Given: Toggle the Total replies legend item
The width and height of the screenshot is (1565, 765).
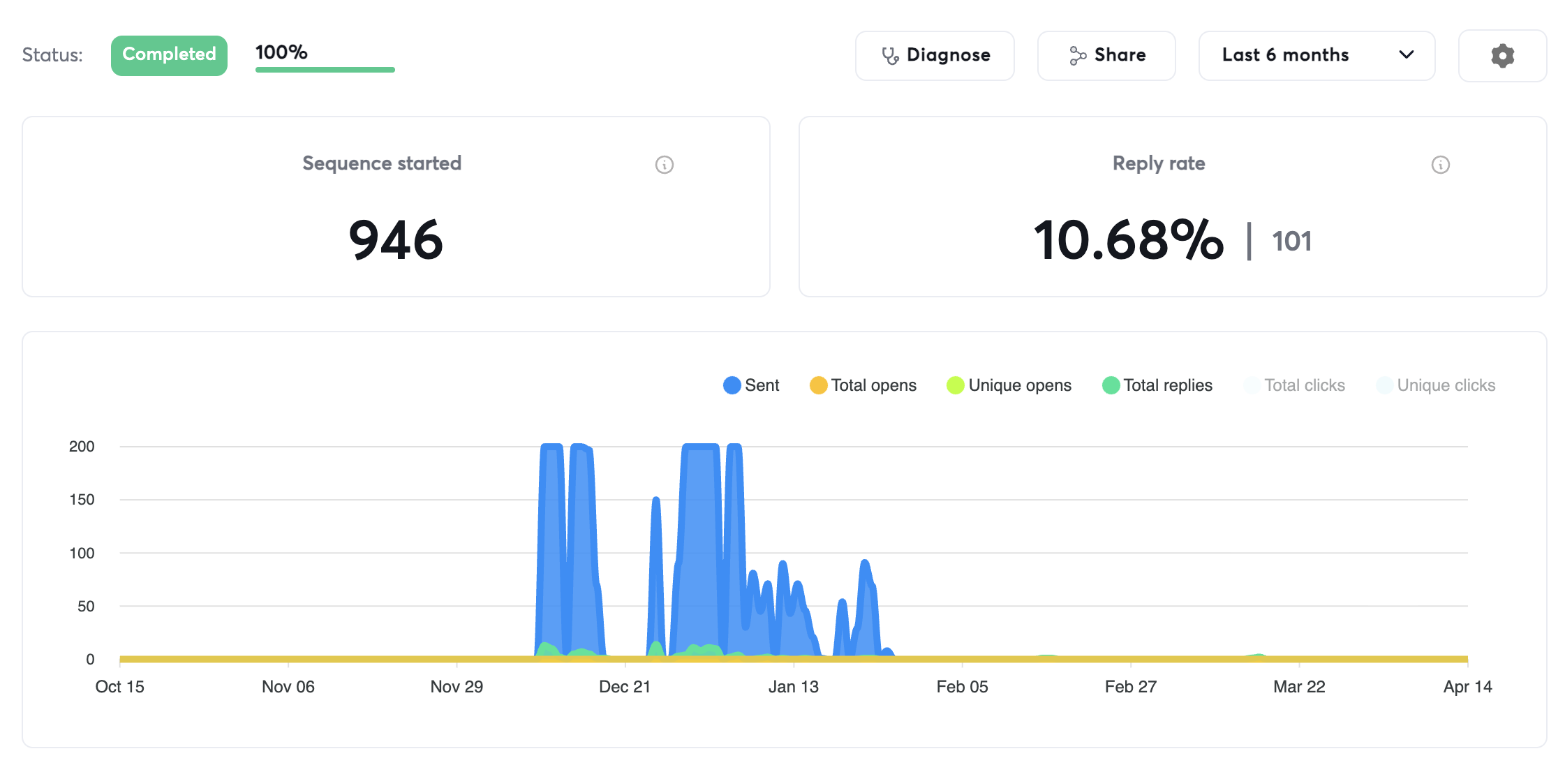Looking at the screenshot, I should pyautogui.click(x=1157, y=385).
